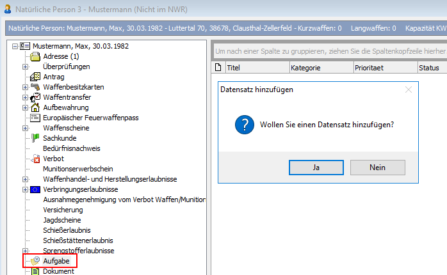This screenshot has width=447, height=275.
Task: Click the checklist icon next to Antrag
Action: [36, 77]
